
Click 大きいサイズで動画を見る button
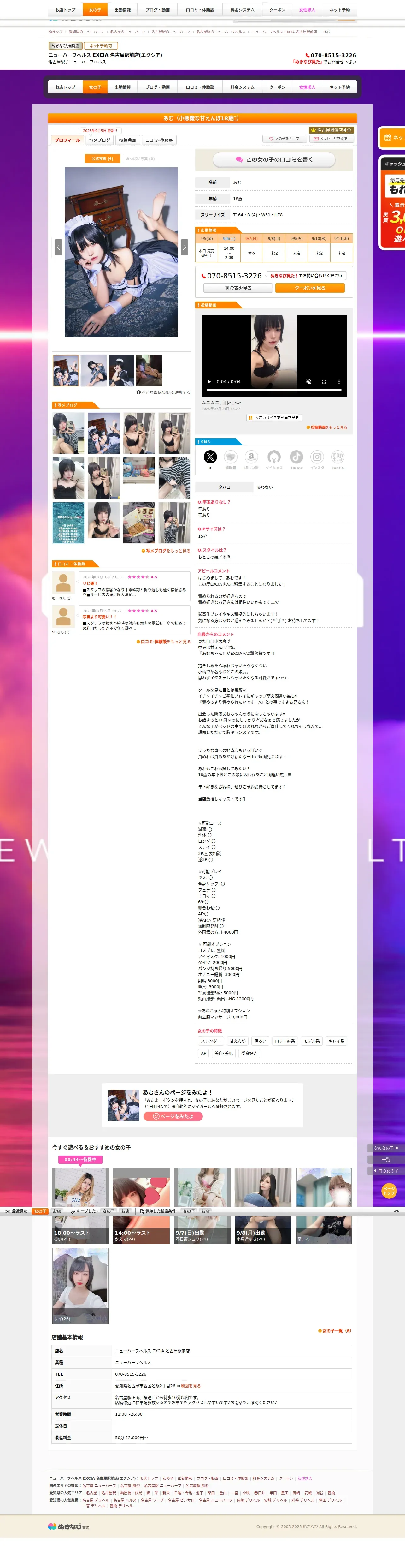click(x=273, y=417)
